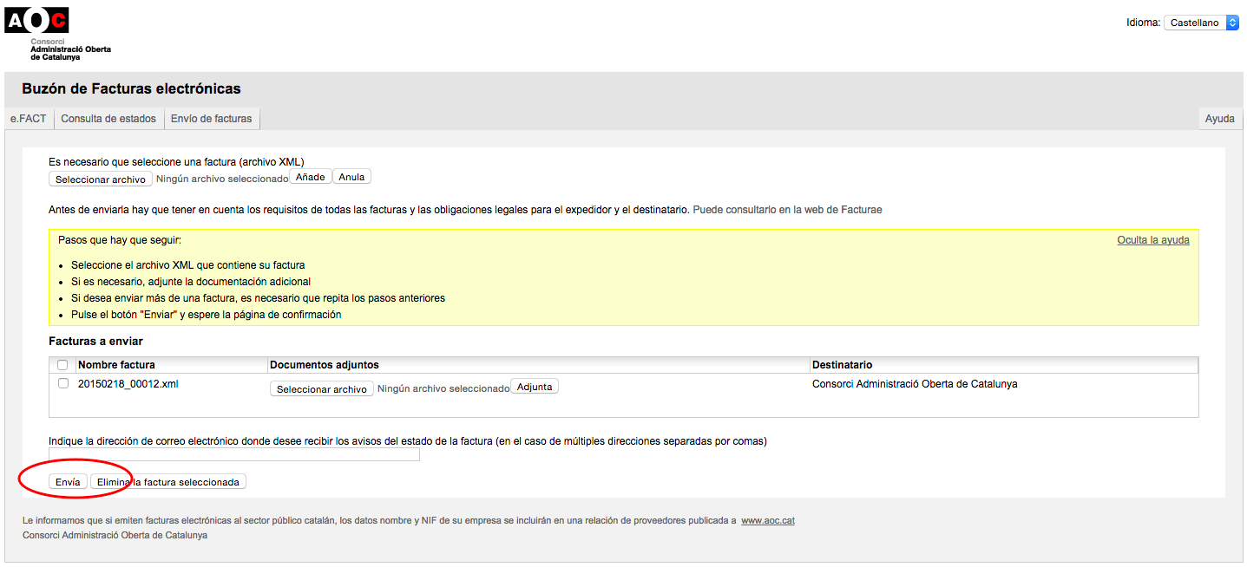Open the Castellano language selector

coord(1201,22)
